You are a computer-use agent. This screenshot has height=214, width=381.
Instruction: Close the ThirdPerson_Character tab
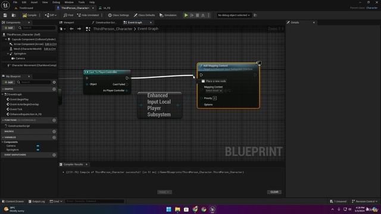click(x=93, y=8)
